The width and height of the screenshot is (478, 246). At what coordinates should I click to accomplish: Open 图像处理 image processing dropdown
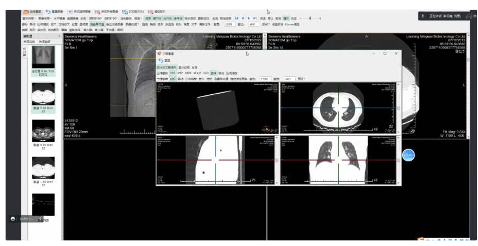tap(132, 24)
